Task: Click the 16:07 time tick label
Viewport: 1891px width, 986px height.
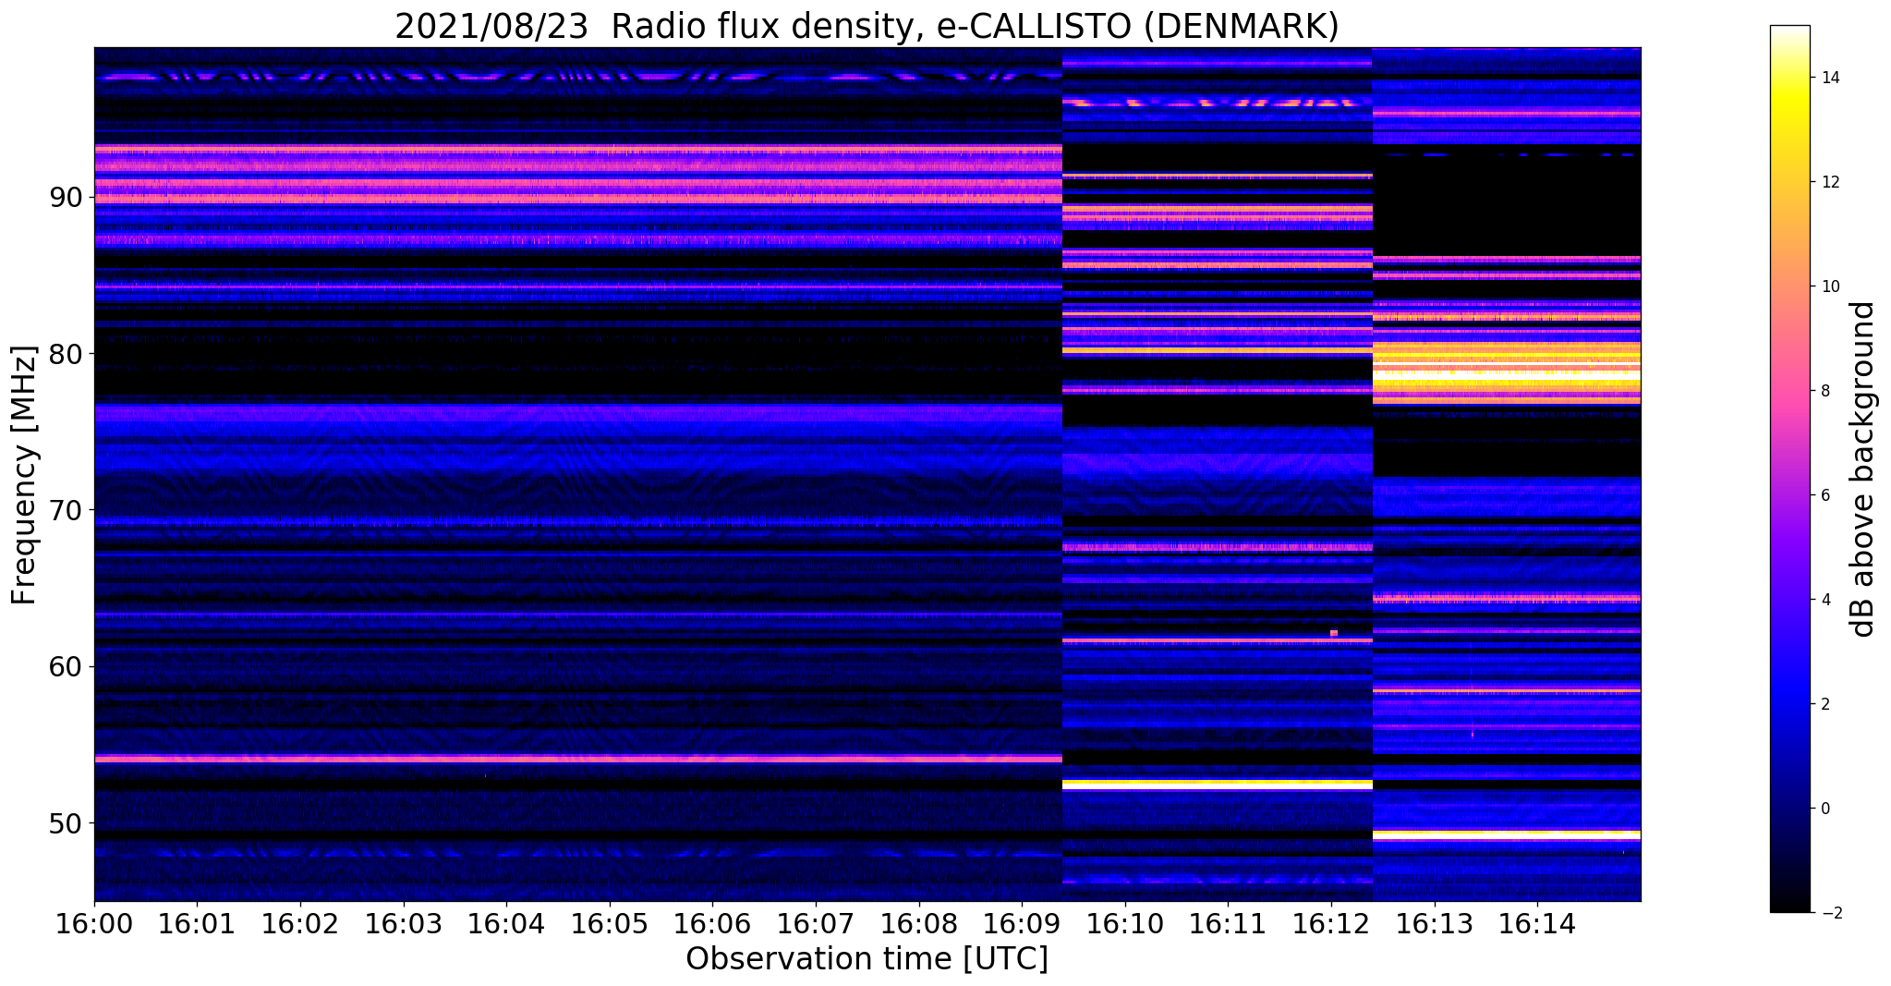Action: click(816, 923)
